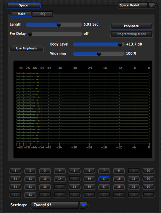Select preset slot 4

pos(60,171)
